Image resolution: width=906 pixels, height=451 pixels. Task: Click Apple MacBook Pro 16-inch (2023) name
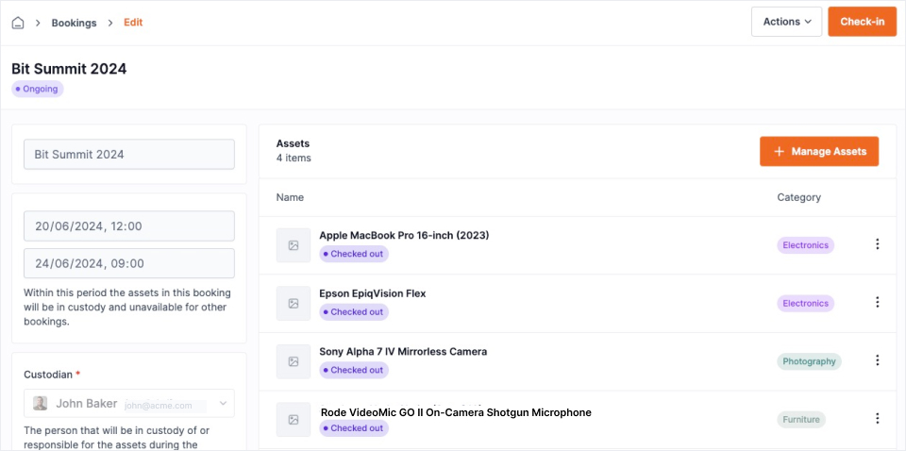click(x=404, y=236)
